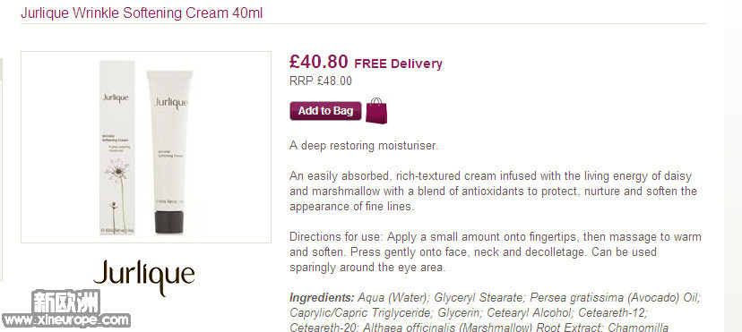742x332 pixels.
Task: Select the cream tube in the product photo
Action: pyautogui.click(x=169, y=151)
